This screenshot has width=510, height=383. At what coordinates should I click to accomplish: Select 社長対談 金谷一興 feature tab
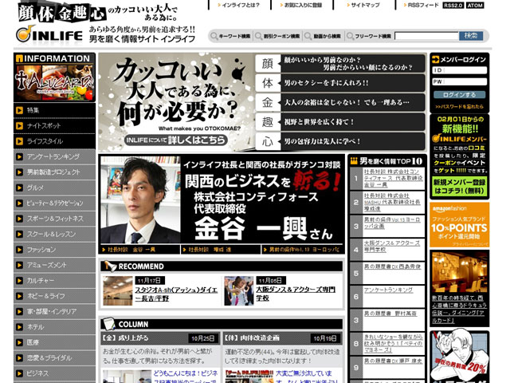click(139, 250)
